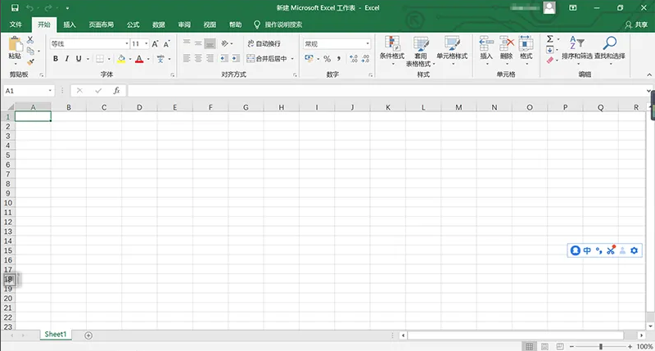Click the insert function fx icon
The image size is (655, 351).
116,90
